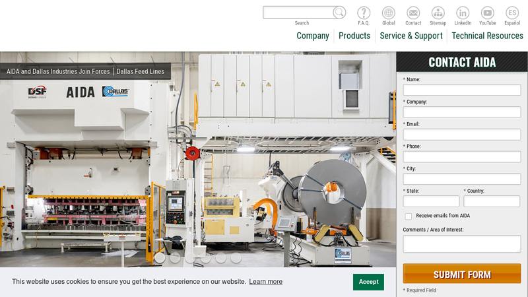Click the search magnifier icon
Viewport: 528px width, 297px height.
pyautogui.click(x=339, y=13)
